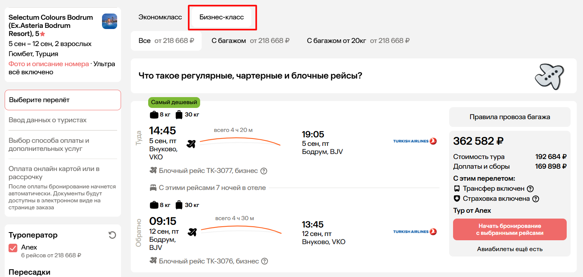Click the question icon beside Страховка включена
583x277 pixels.
coord(536,199)
